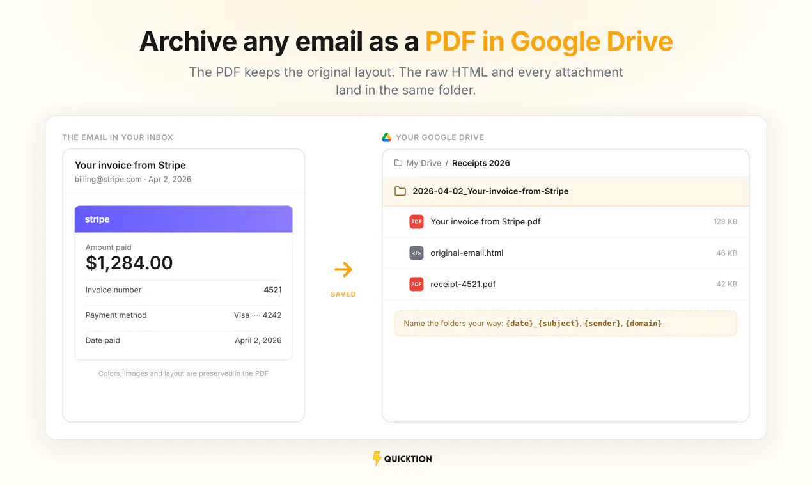Click the Quicktion lightning bolt logo
The width and height of the screenshot is (812, 486).
tap(377, 459)
